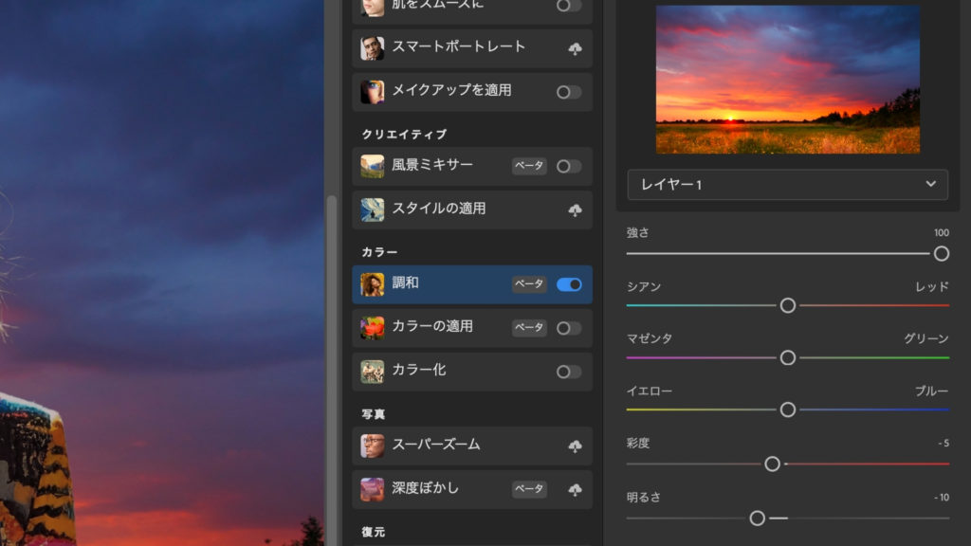
Task: Turn on the カラー化 toggle
Action: [x=569, y=372]
